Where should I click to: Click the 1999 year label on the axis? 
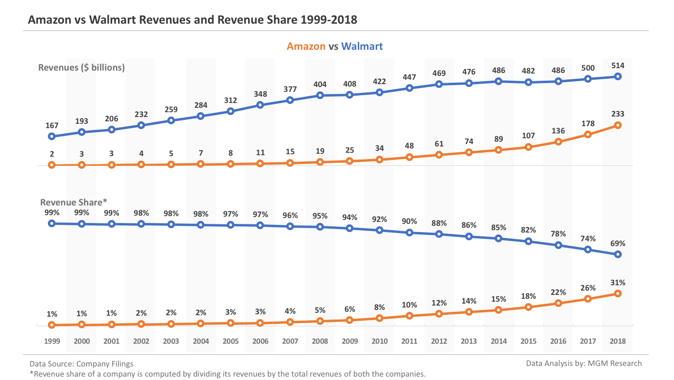pos(52,341)
